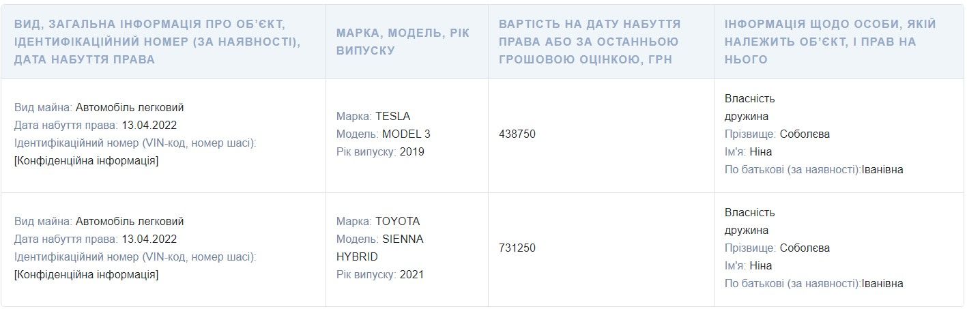Click "Автомобіль легковий" in the Toyota row
The image size is (967, 309).
130,221
